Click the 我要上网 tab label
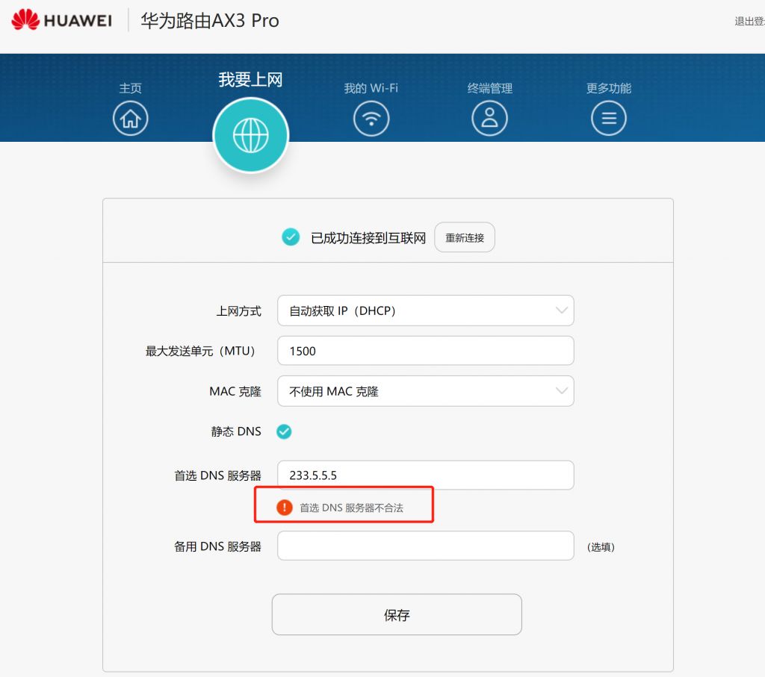This screenshot has height=677, width=765. (x=251, y=79)
